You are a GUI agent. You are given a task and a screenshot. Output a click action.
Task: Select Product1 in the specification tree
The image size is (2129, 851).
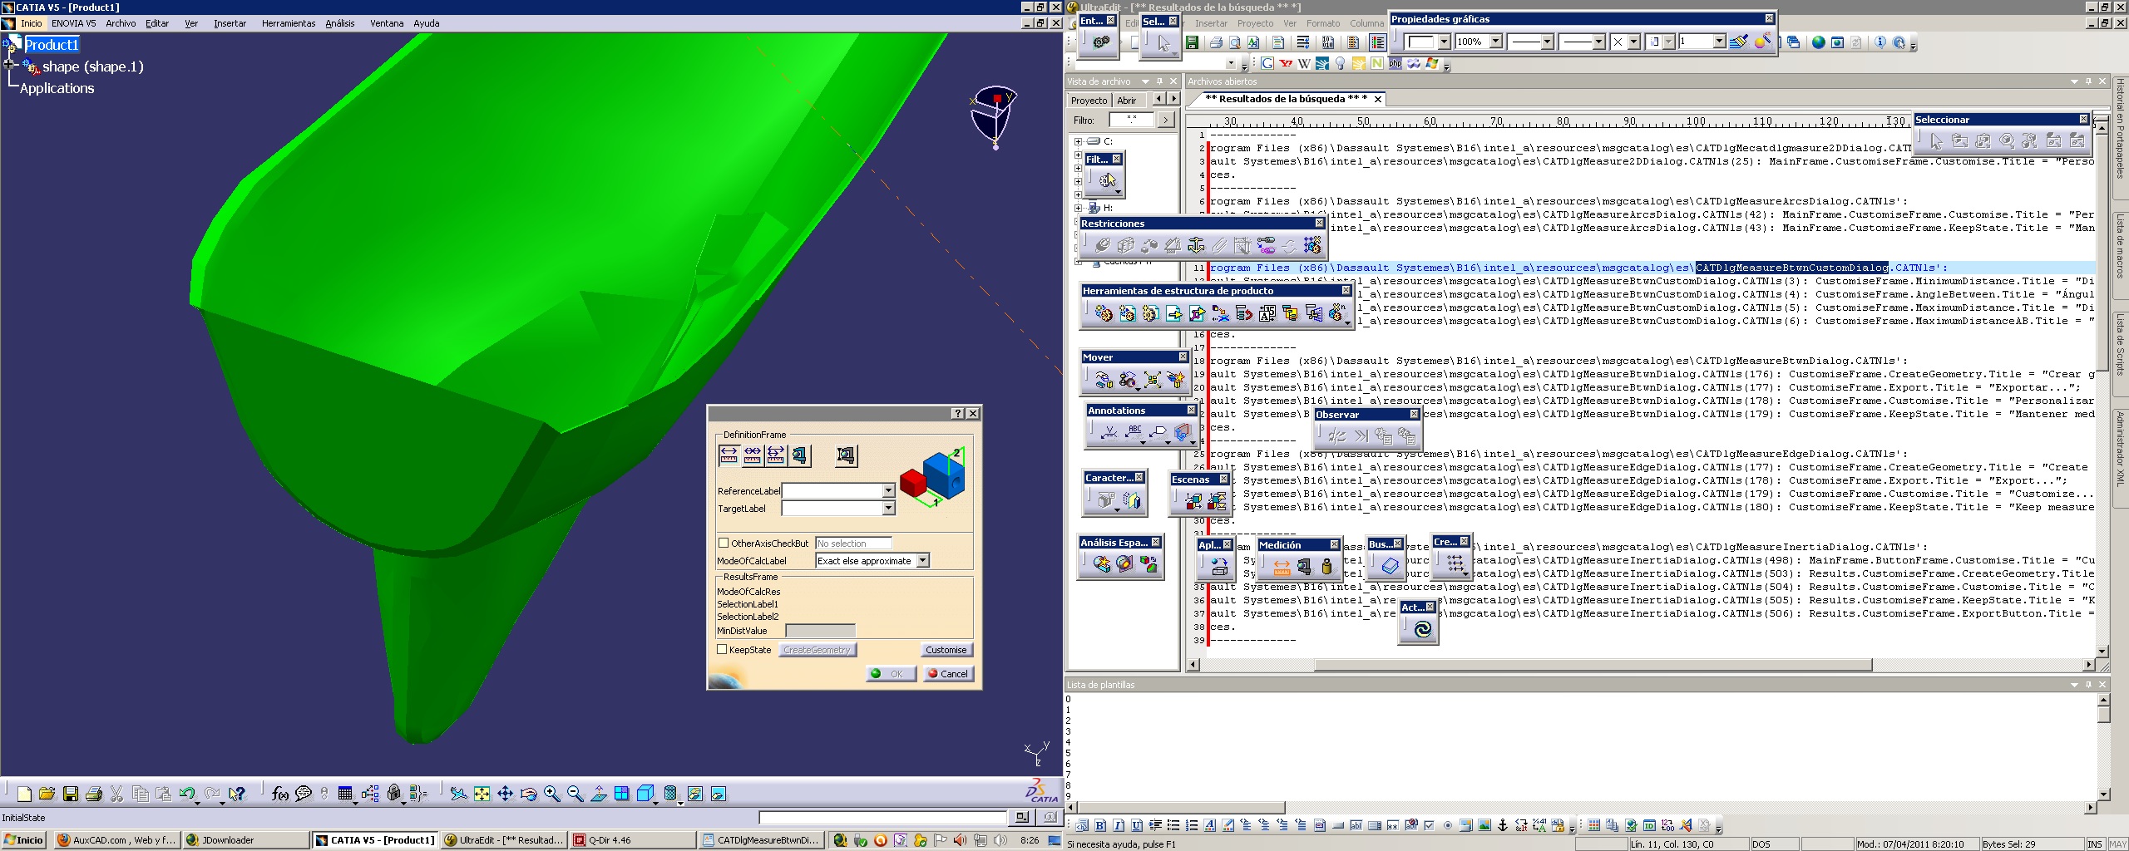[x=52, y=45]
